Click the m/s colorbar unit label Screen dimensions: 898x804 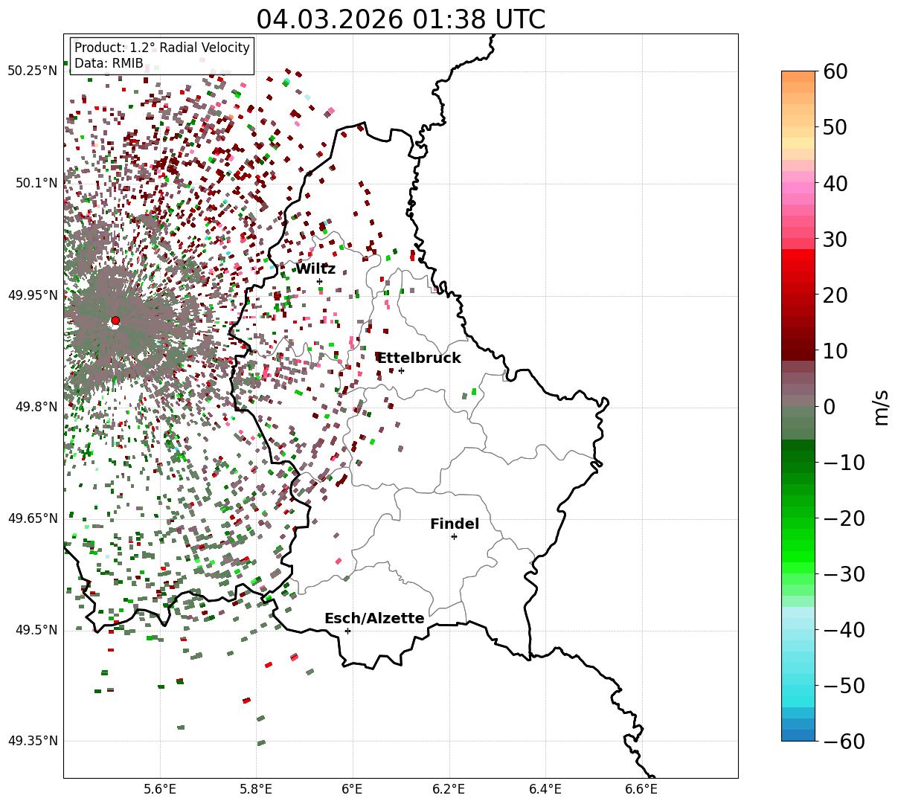coord(881,406)
